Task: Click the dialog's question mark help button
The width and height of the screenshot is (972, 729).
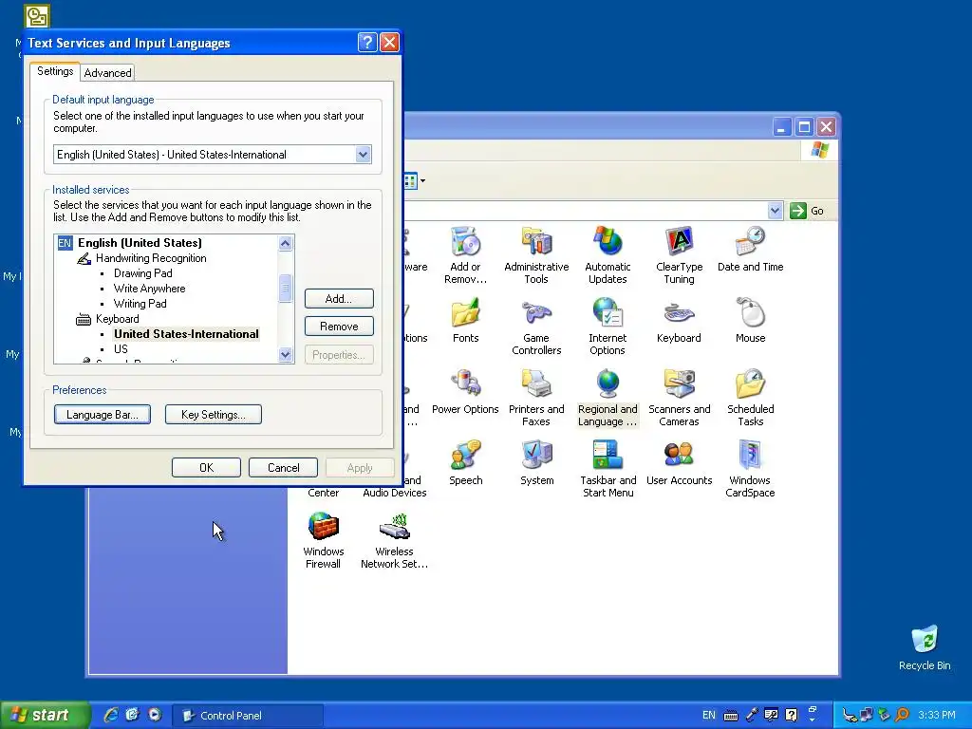Action: coord(367,42)
